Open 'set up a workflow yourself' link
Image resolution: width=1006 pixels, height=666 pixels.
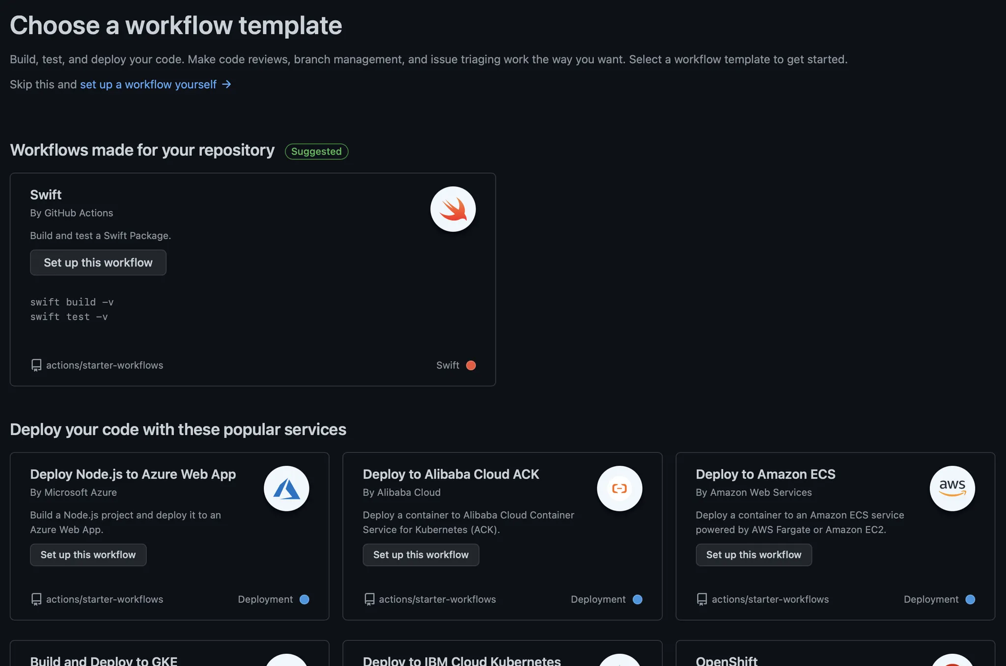(x=148, y=84)
